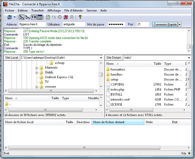Open the Site Distant path dropdown
The image size is (195, 159).
click(189, 58)
